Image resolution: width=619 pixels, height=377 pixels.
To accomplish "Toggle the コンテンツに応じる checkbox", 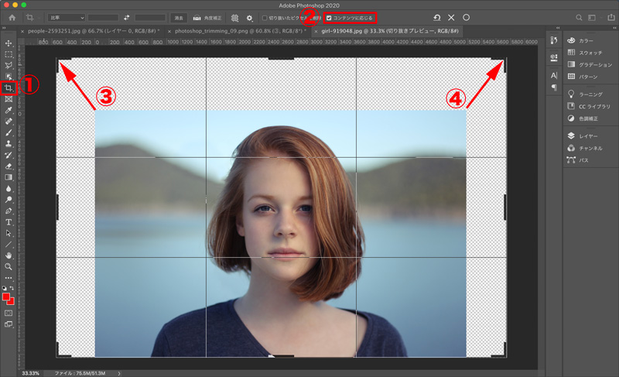I will [329, 18].
